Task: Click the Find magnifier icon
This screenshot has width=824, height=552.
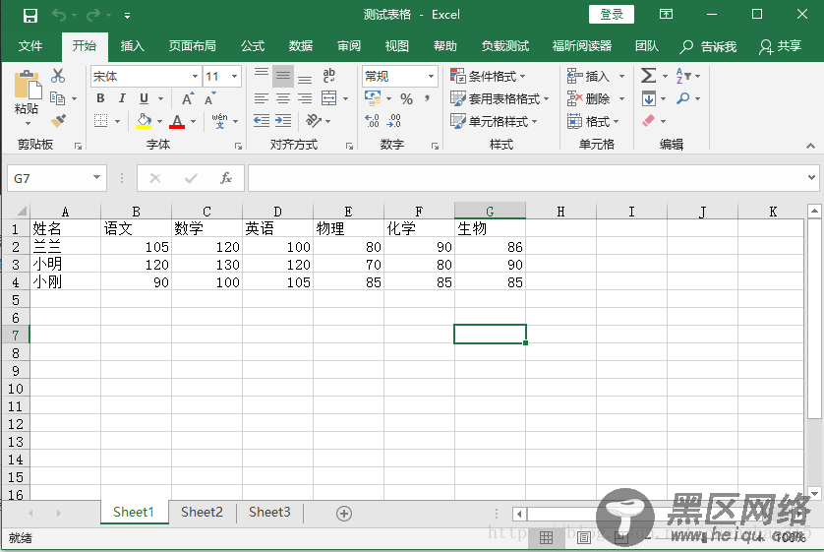Action: pos(682,98)
